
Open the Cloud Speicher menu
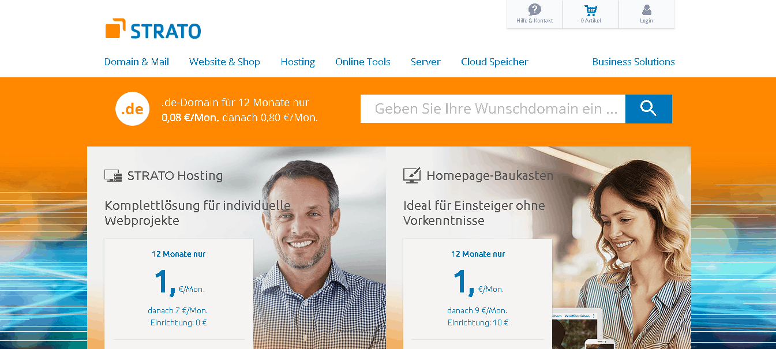point(494,62)
